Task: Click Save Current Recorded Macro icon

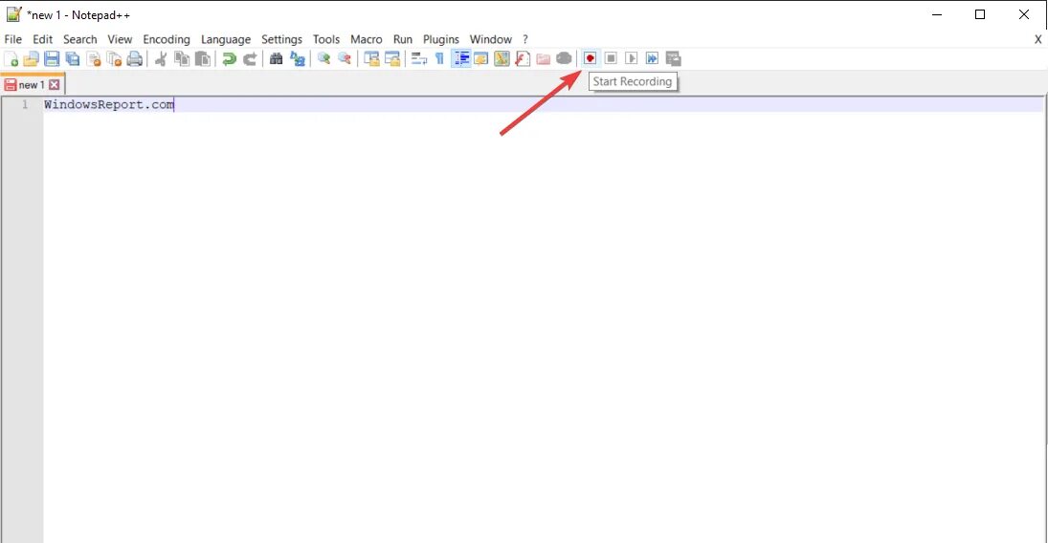Action: point(674,58)
